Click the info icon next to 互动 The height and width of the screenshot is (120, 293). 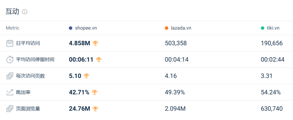(x=25, y=12)
